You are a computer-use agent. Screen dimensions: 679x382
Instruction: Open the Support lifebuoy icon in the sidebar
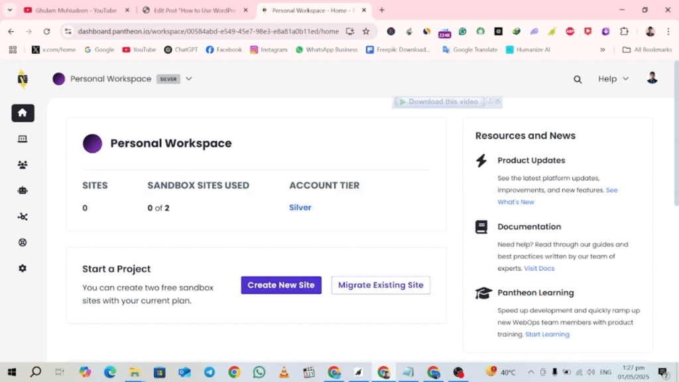(23, 243)
